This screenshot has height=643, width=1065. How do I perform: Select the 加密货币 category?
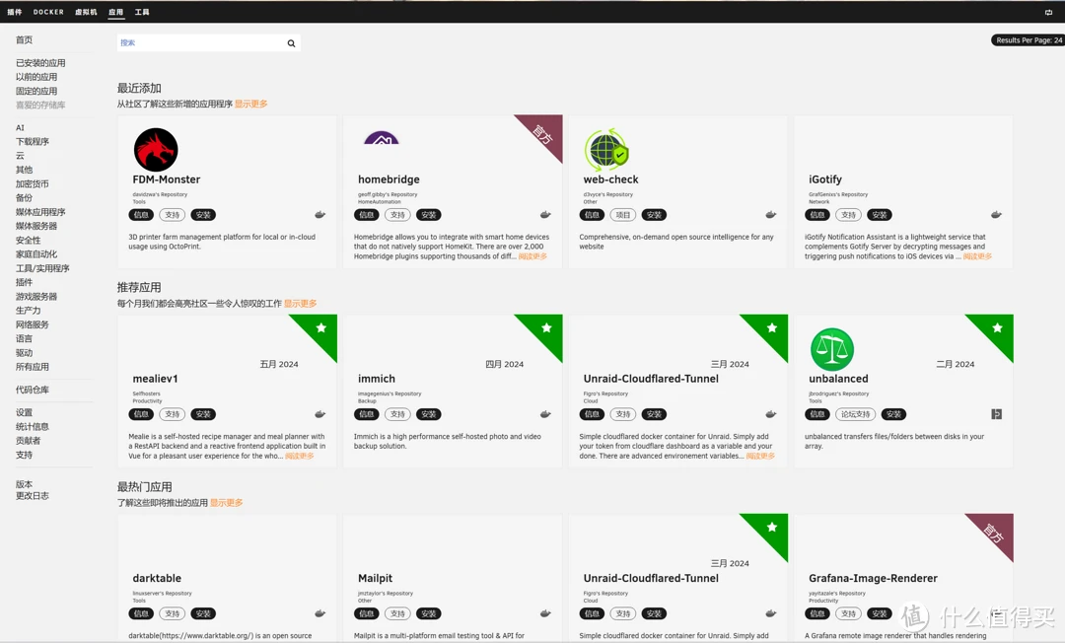point(33,184)
